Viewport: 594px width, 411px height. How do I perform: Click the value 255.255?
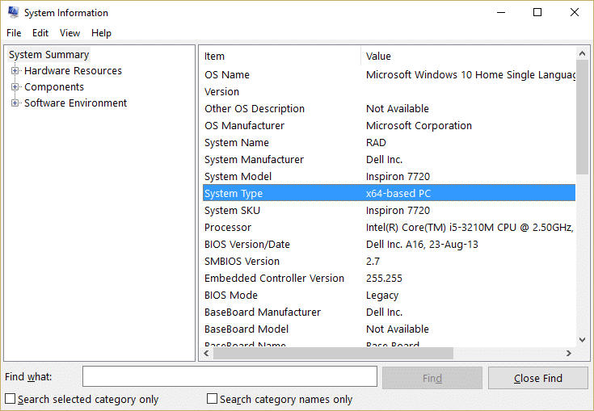tap(384, 278)
